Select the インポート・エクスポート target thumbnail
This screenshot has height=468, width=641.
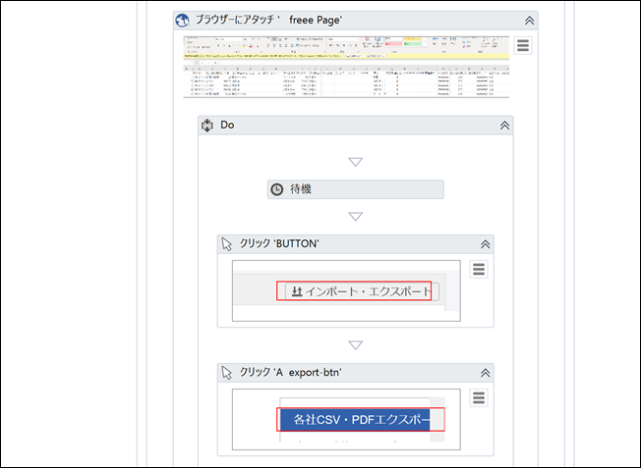346,291
